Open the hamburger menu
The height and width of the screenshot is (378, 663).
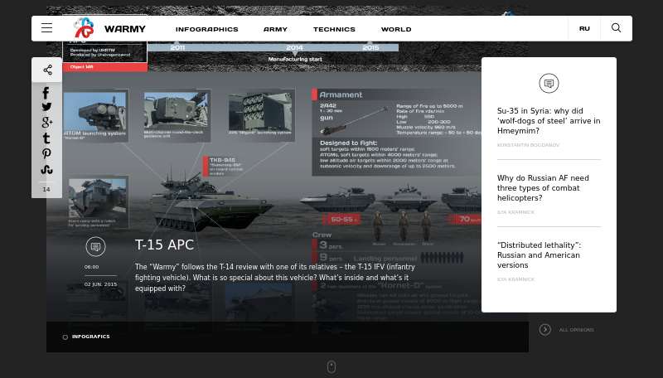tap(47, 28)
